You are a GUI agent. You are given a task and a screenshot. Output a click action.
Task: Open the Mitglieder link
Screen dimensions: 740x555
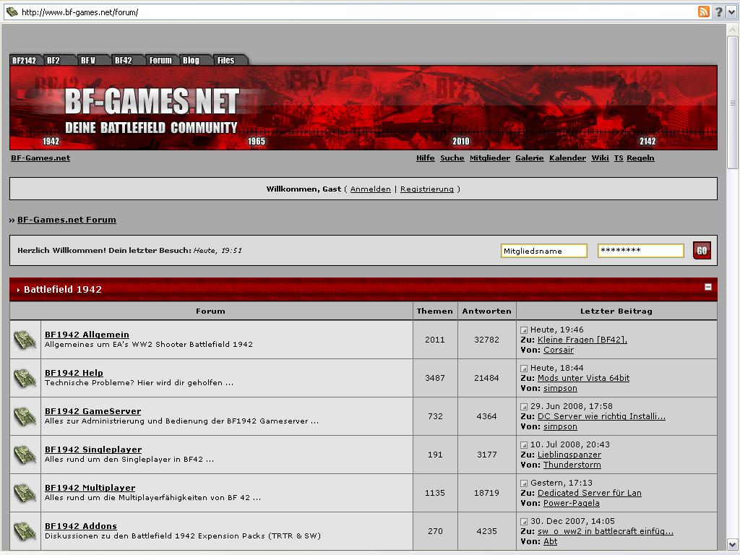pos(490,158)
